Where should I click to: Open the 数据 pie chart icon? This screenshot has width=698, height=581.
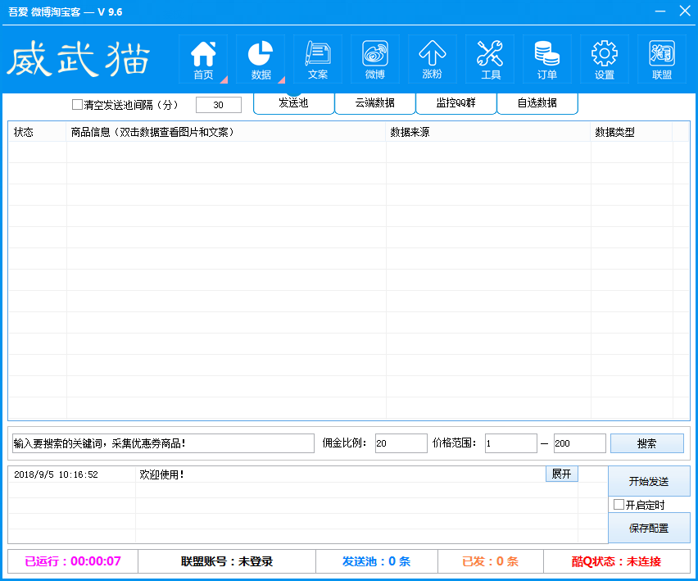261,59
